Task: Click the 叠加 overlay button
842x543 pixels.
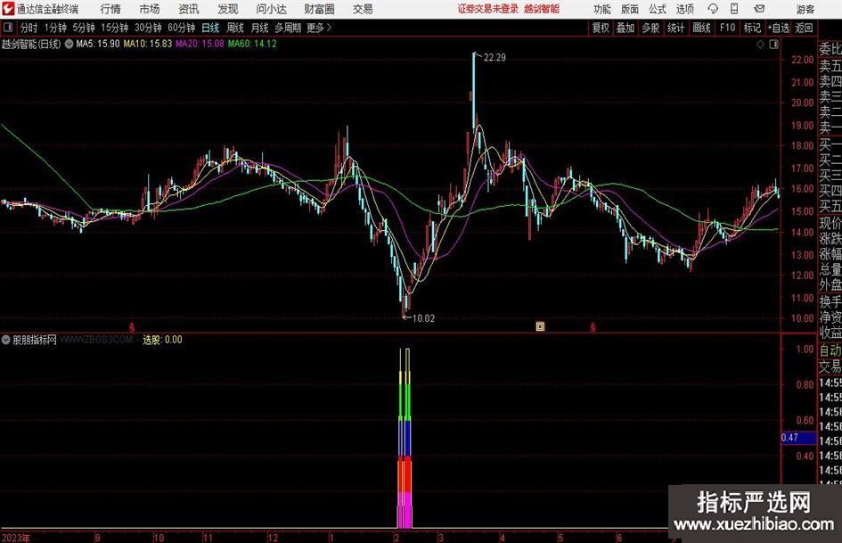Action: (x=625, y=28)
